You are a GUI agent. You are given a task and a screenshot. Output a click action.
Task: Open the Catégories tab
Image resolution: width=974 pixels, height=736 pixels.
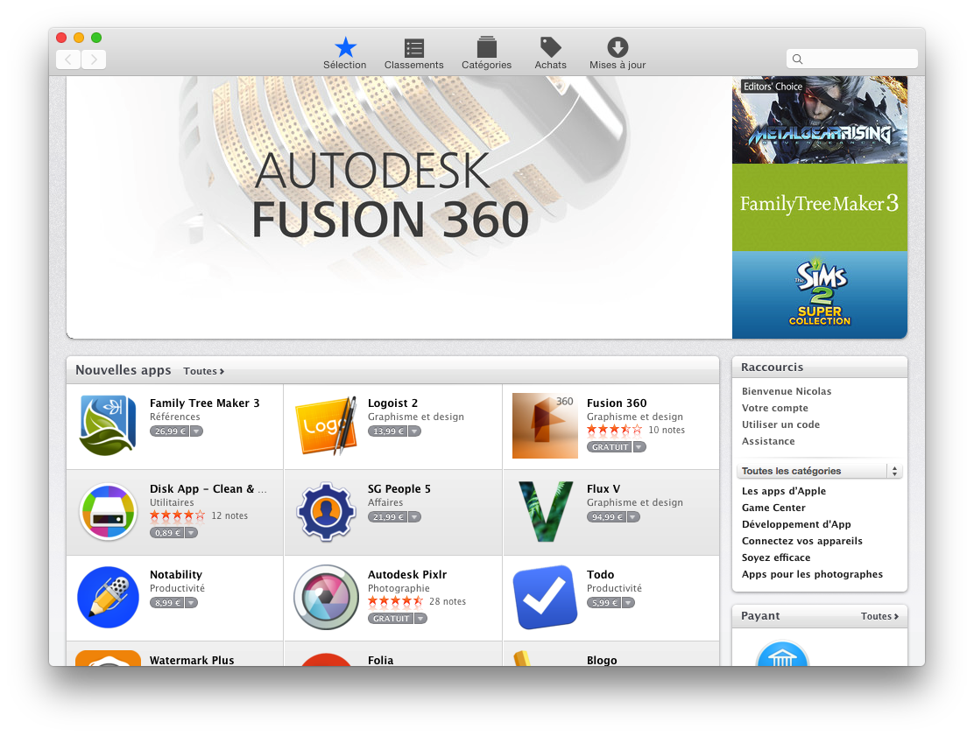[486, 53]
